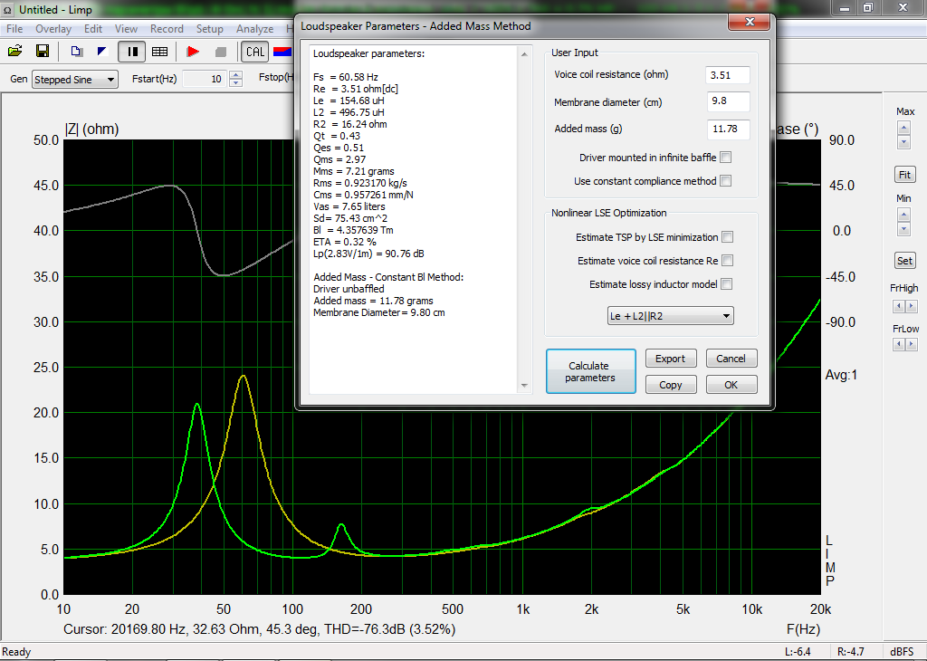Enable Driver mounted in infinite baffle

(x=726, y=158)
